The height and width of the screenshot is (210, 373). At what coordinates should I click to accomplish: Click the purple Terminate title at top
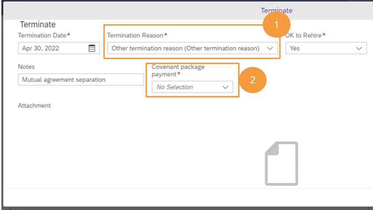click(276, 11)
